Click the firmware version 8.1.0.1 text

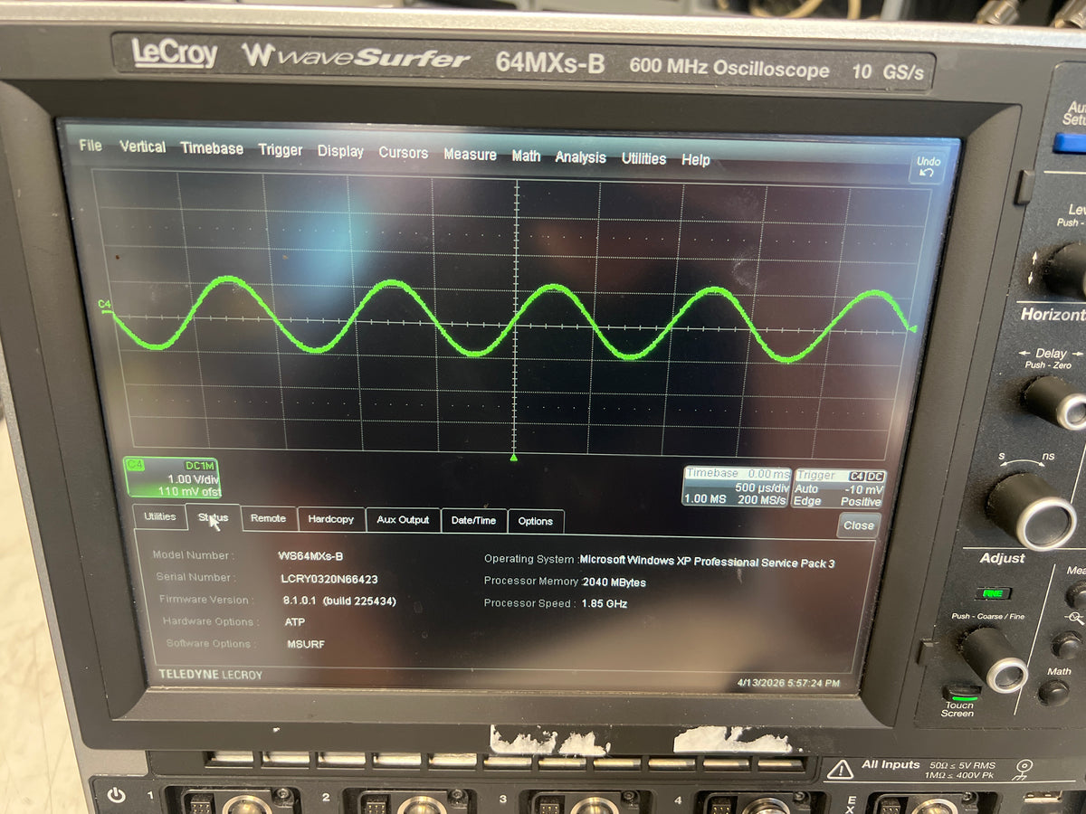tap(338, 601)
